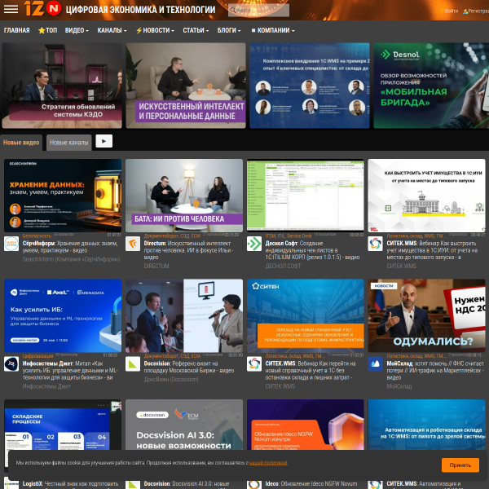Image resolution: width=489 pixels, height=489 pixels.
Task: Open the Московская Биржа speakers thumbnail
Action: [x=184, y=315]
